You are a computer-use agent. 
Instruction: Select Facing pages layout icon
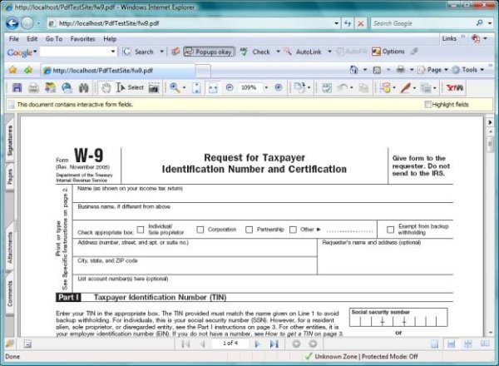pyautogui.click(x=485, y=344)
